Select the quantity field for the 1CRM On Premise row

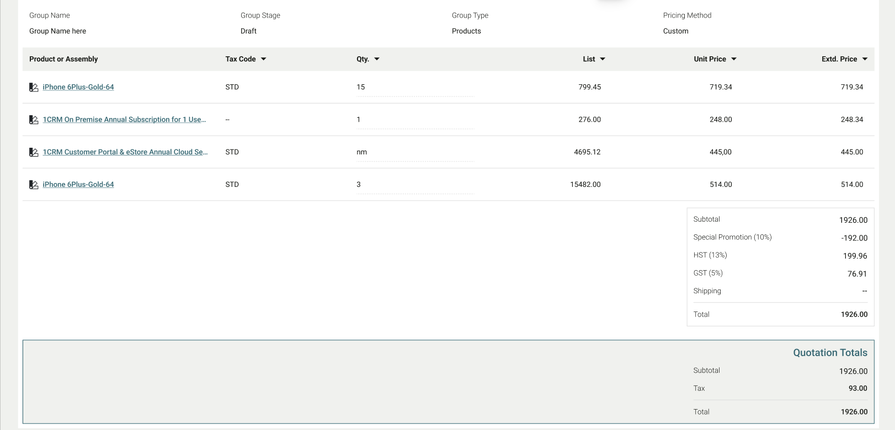tap(414, 120)
